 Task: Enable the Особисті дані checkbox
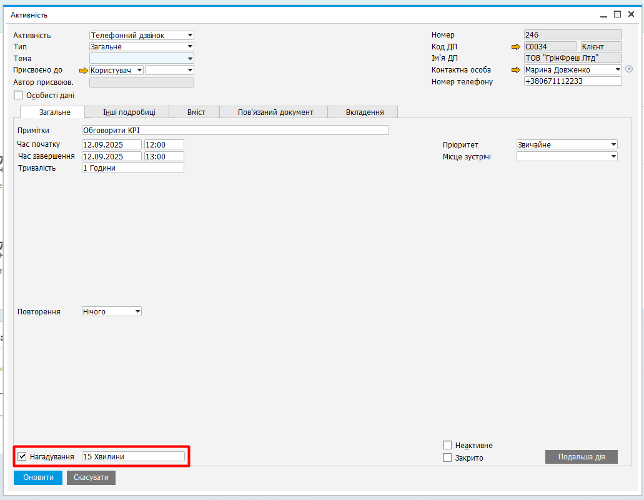tap(18, 96)
